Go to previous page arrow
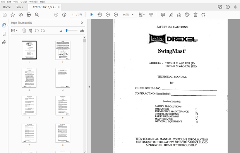 (x=56, y=15)
